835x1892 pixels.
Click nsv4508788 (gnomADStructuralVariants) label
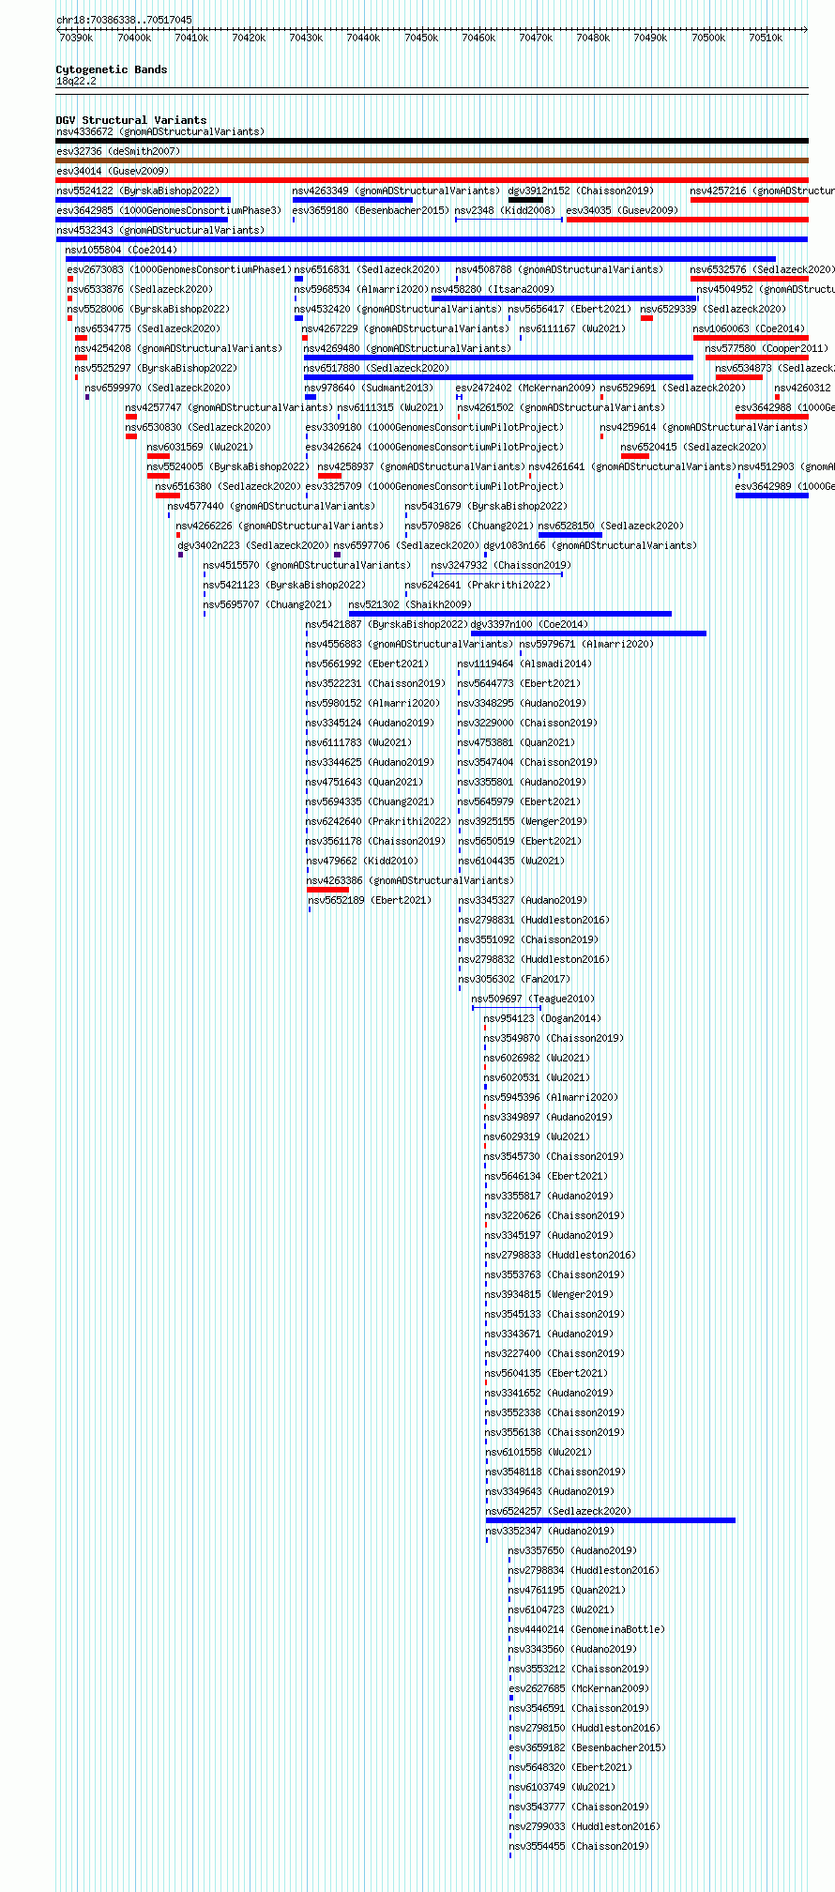[x=560, y=269]
